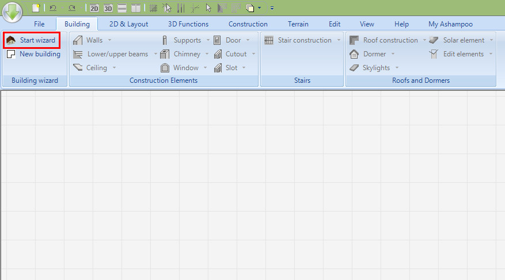Expand the Lower/upper beams dropdown
The image size is (505, 280).
155,54
